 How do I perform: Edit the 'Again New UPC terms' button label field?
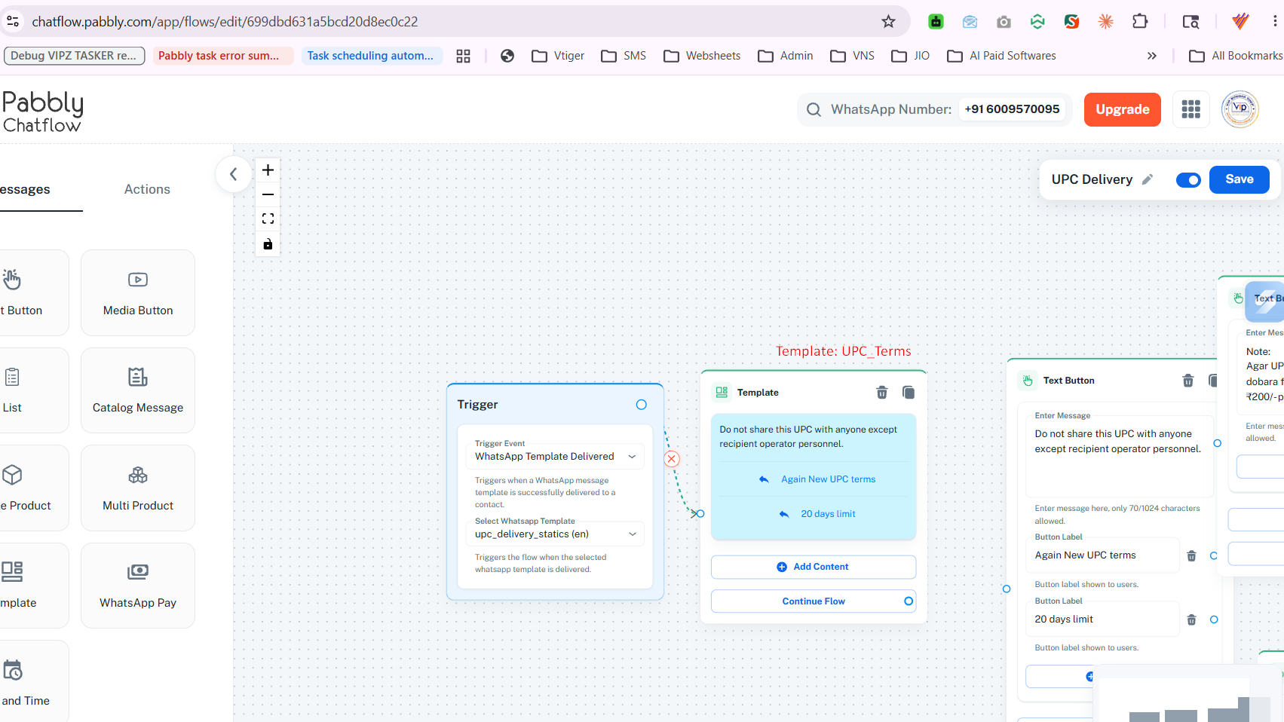(1102, 555)
